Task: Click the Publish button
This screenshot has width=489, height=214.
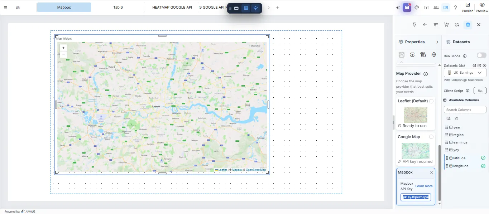Action: coord(467,8)
